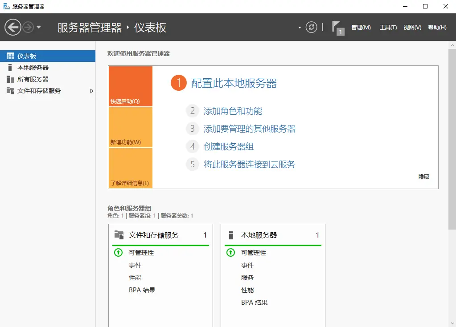Select 仪表板 in the sidebar
The height and width of the screenshot is (327, 456).
point(48,56)
